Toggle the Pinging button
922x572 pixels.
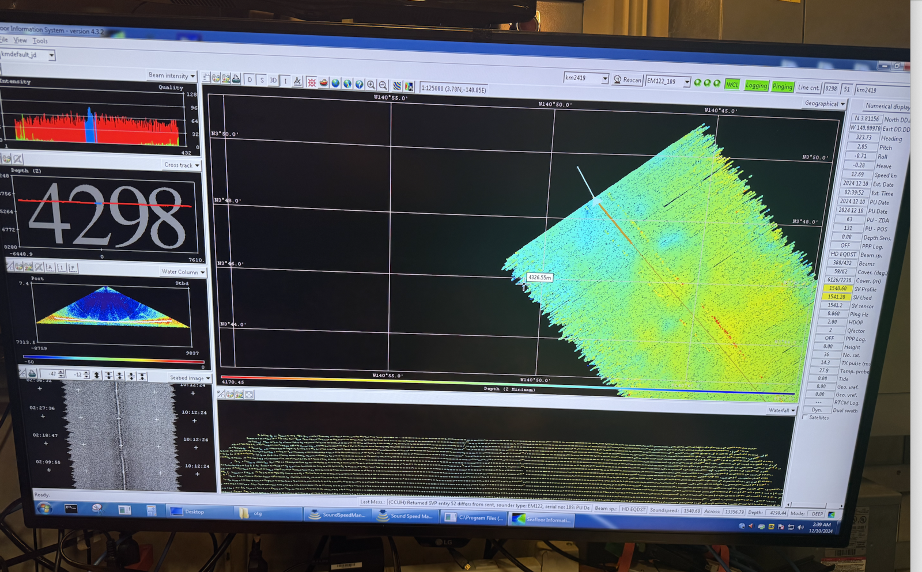tap(782, 86)
